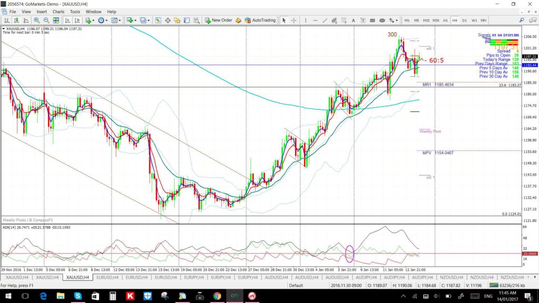The image size is (539, 303).
Task: Open the View menu
Action: pyautogui.click(x=26, y=12)
